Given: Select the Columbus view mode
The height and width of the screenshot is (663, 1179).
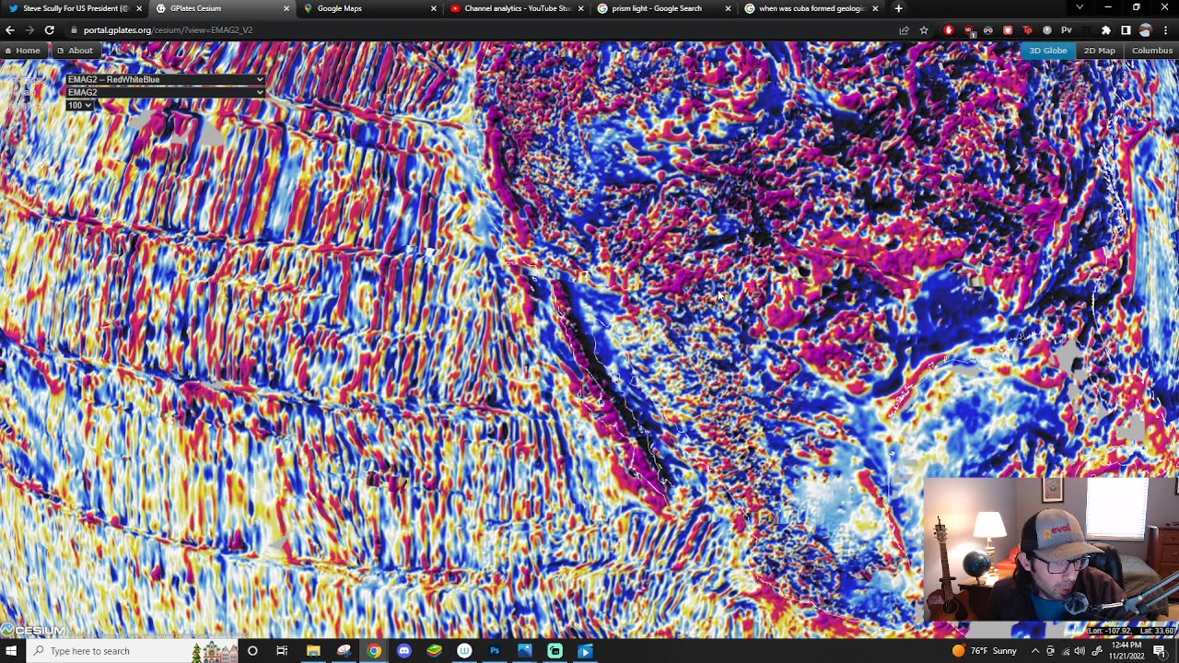Looking at the screenshot, I should [x=1151, y=51].
